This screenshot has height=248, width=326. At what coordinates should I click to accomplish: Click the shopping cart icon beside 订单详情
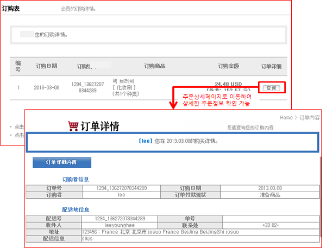coord(73,126)
